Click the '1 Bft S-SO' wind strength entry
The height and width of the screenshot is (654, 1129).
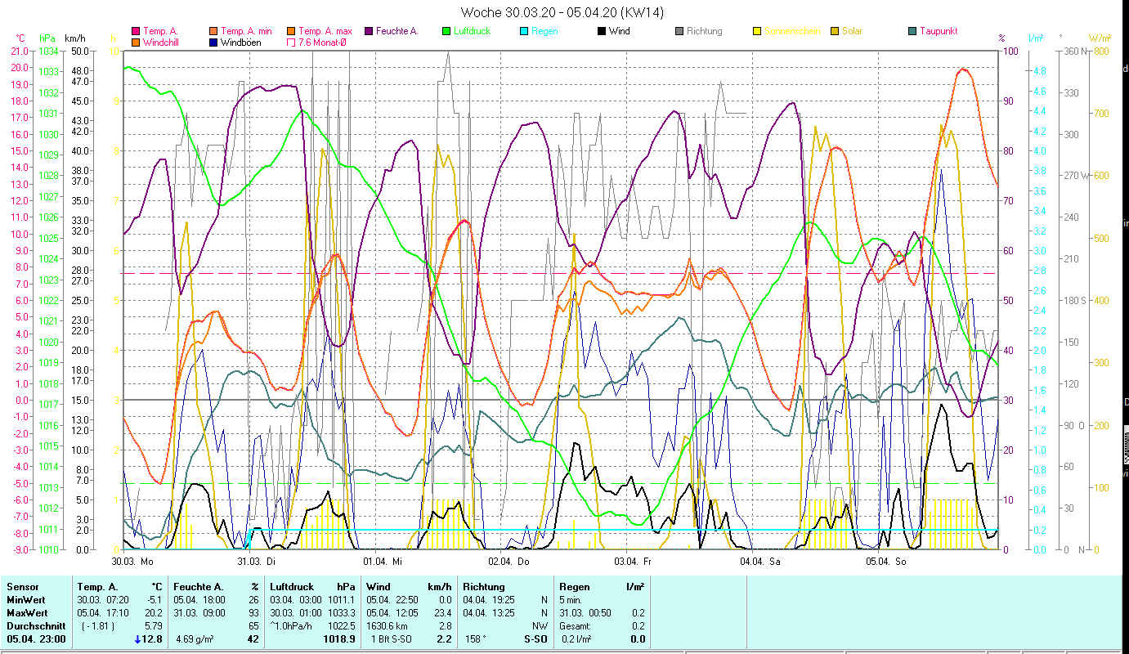pyautogui.click(x=392, y=639)
